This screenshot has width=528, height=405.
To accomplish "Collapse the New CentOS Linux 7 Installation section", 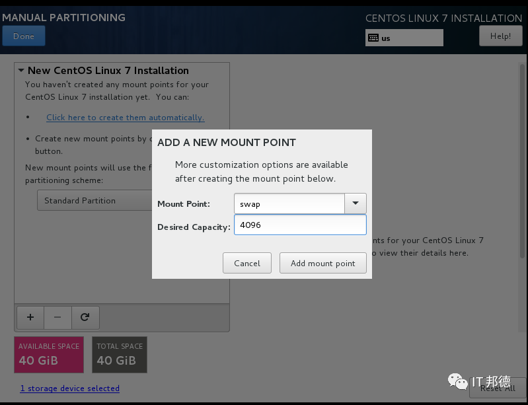I will click(21, 70).
